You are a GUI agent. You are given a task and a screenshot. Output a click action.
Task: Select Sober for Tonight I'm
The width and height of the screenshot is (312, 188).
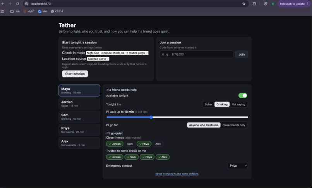(x=208, y=104)
